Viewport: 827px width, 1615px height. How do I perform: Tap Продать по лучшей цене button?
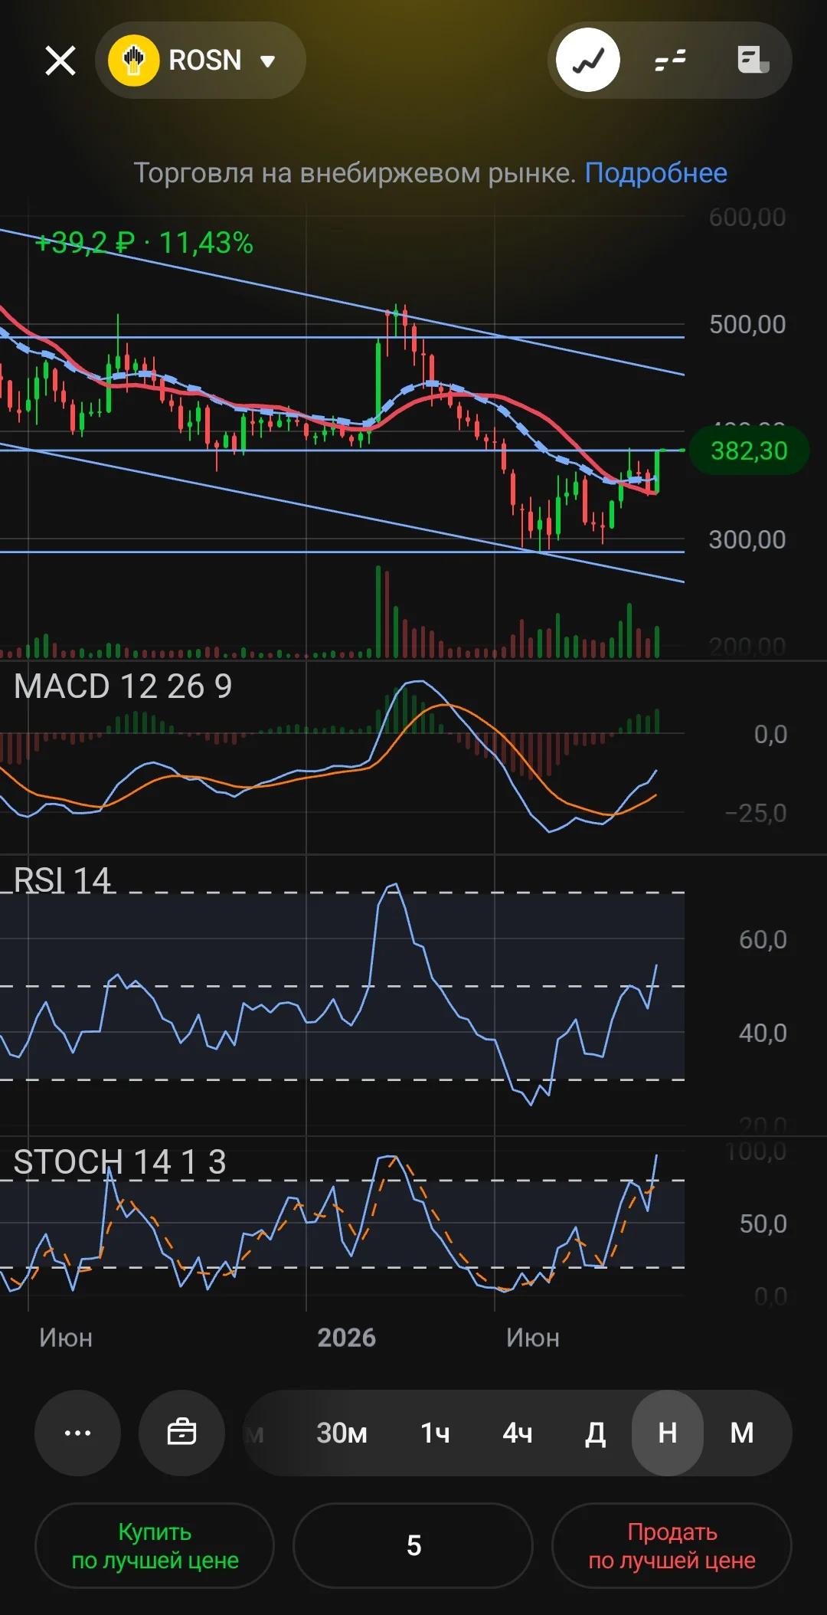tap(672, 1545)
